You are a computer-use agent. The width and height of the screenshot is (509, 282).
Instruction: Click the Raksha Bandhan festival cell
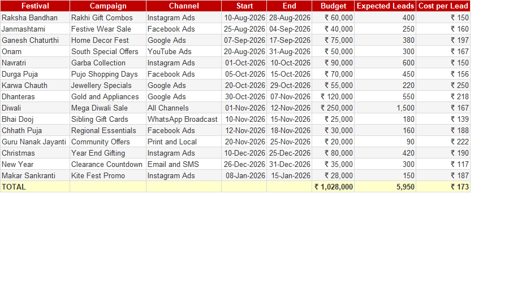pos(35,17)
